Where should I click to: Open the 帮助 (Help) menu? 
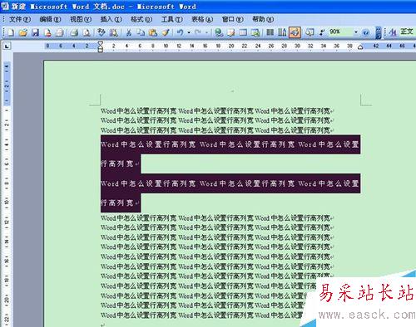click(263, 19)
